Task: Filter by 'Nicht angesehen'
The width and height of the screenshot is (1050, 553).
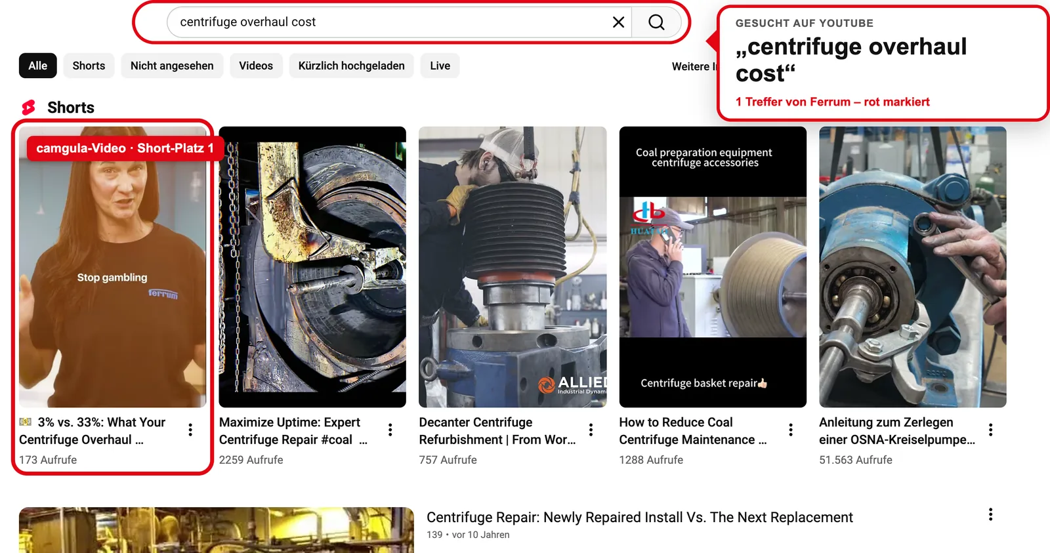Action: [x=172, y=66]
